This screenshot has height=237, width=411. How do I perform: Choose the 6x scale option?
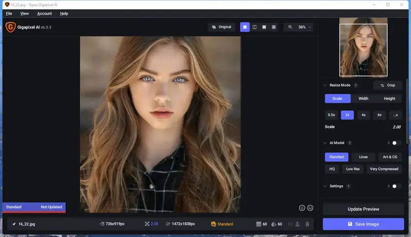[380, 115]
